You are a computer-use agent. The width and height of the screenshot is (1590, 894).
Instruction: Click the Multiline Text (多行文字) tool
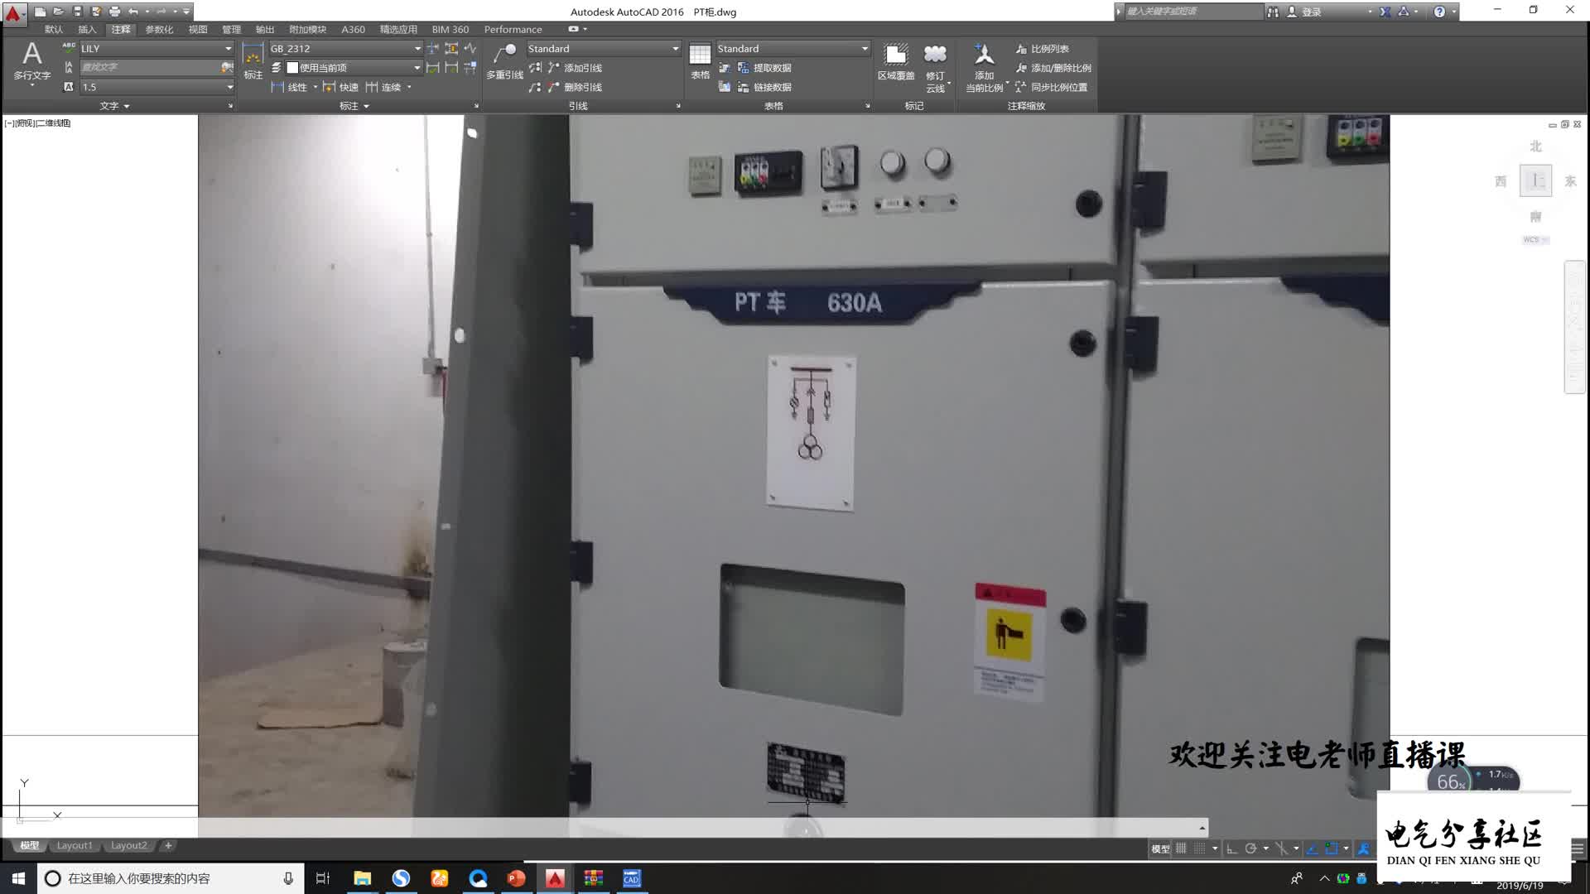(31, 62)
